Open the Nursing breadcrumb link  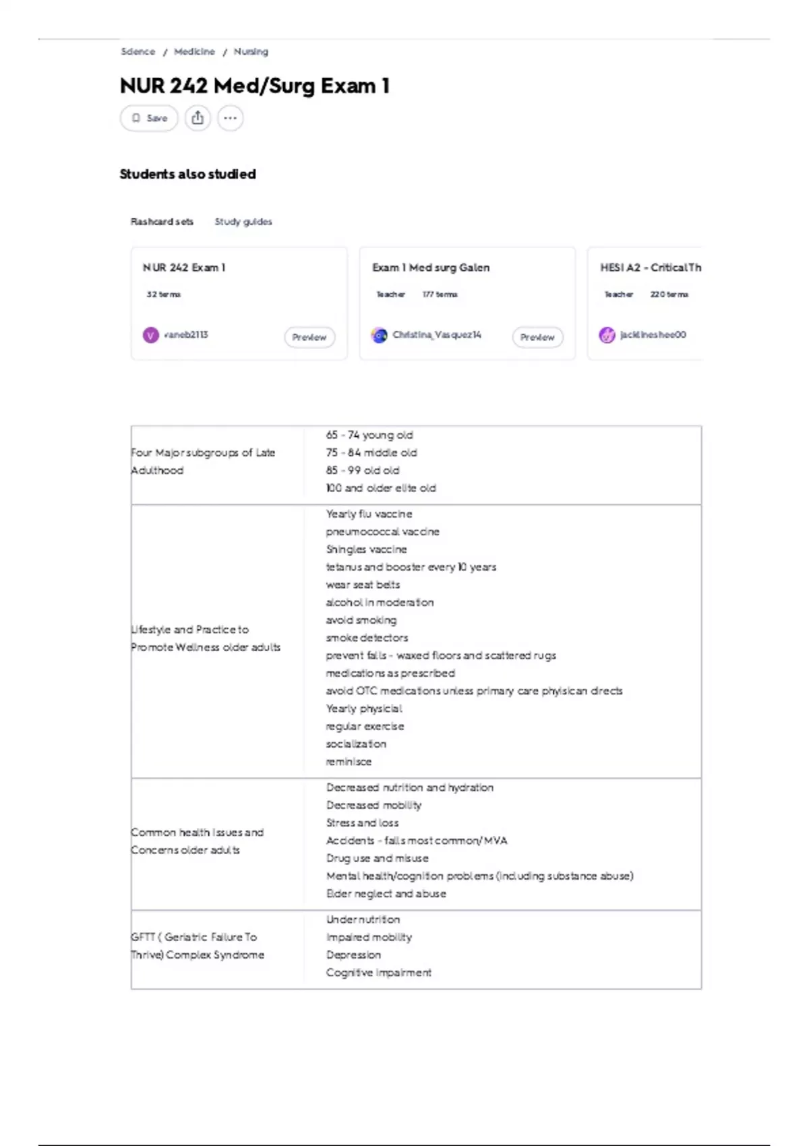[251, 52]
